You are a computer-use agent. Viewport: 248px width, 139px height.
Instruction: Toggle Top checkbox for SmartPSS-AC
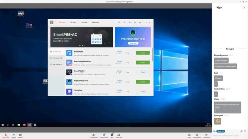126,72
